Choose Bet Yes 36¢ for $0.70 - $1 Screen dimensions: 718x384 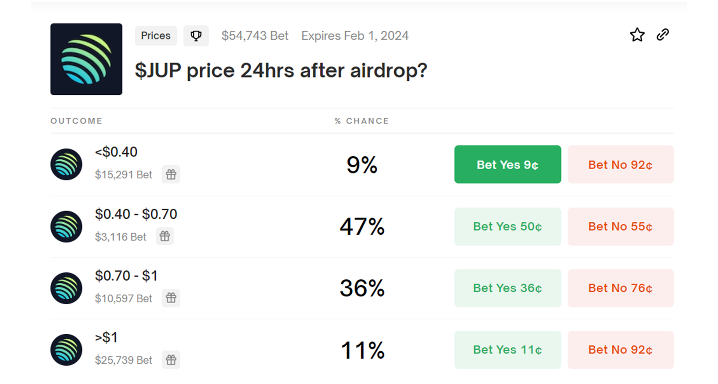tap(507, 288)
